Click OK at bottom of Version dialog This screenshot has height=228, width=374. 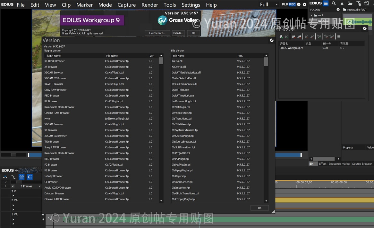[x=259, y=208]
